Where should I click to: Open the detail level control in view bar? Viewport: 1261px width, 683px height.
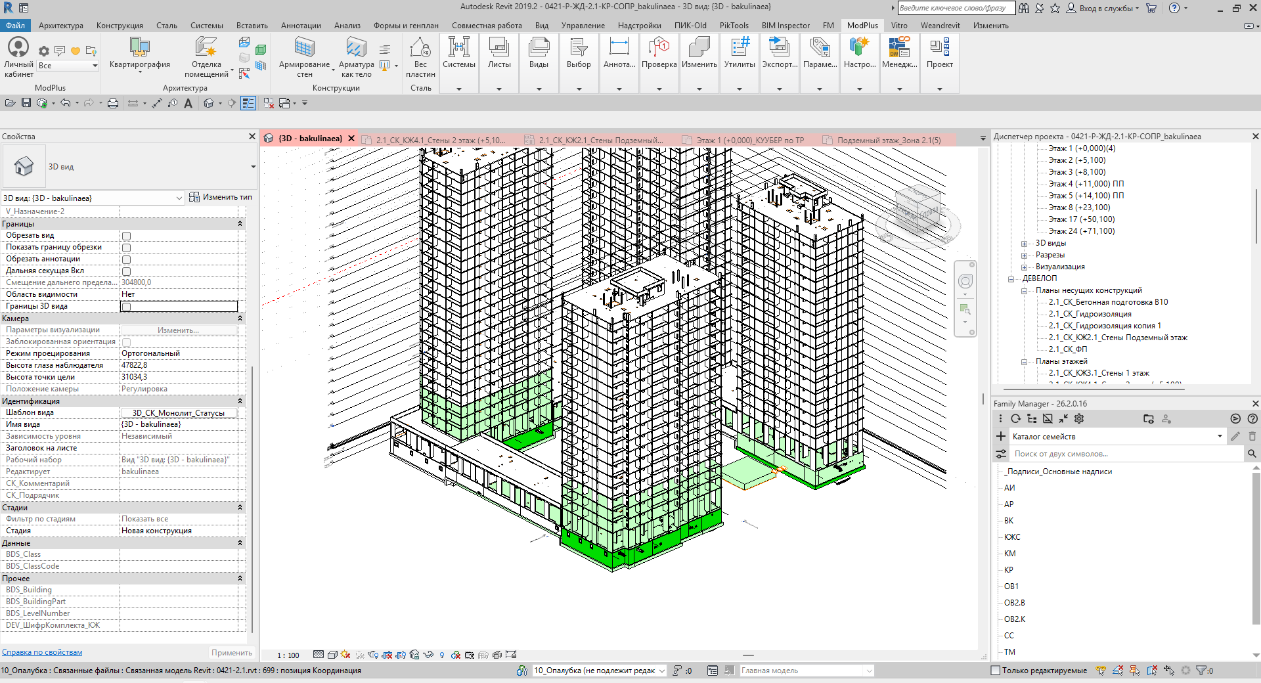[319, 655]
